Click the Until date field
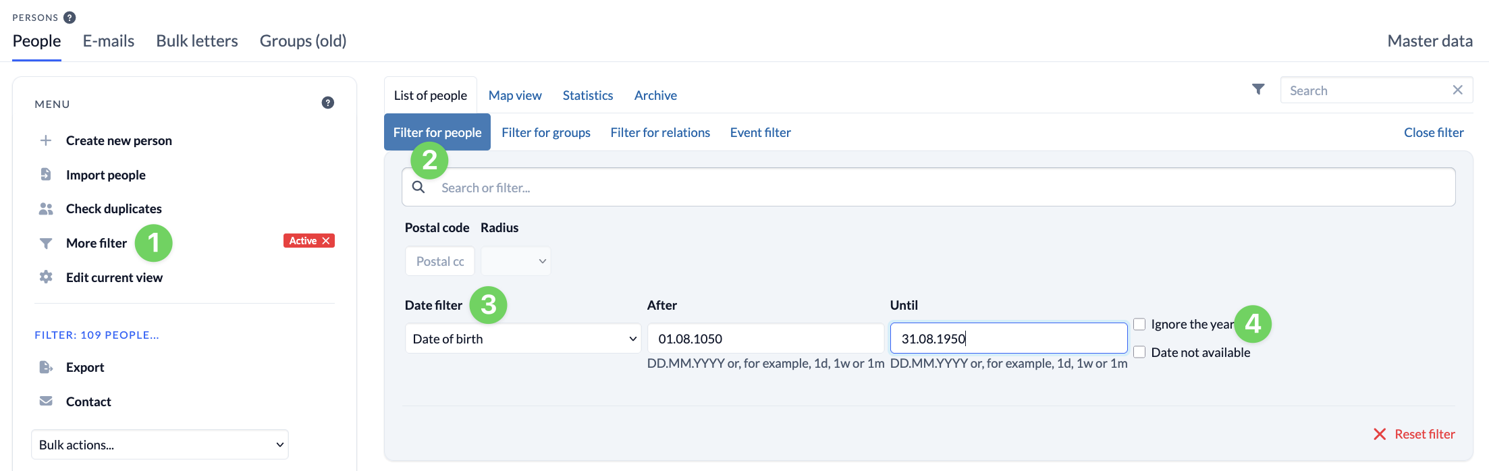Image resolution: width=1489 pixels, height=471 pixels. [x=1008, y=338]
